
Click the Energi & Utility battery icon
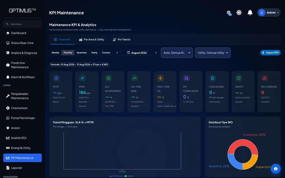(8, 148)
